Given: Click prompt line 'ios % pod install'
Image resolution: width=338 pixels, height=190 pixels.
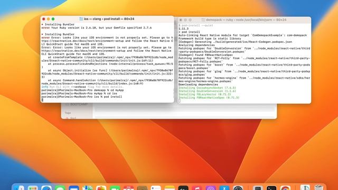Looking at the screenshot, I should click(x=82, y=97).
